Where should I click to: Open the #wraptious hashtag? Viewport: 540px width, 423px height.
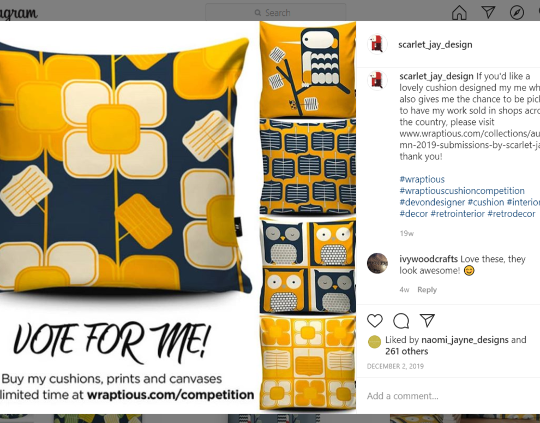pyautogui.click(x=422, y=179)
